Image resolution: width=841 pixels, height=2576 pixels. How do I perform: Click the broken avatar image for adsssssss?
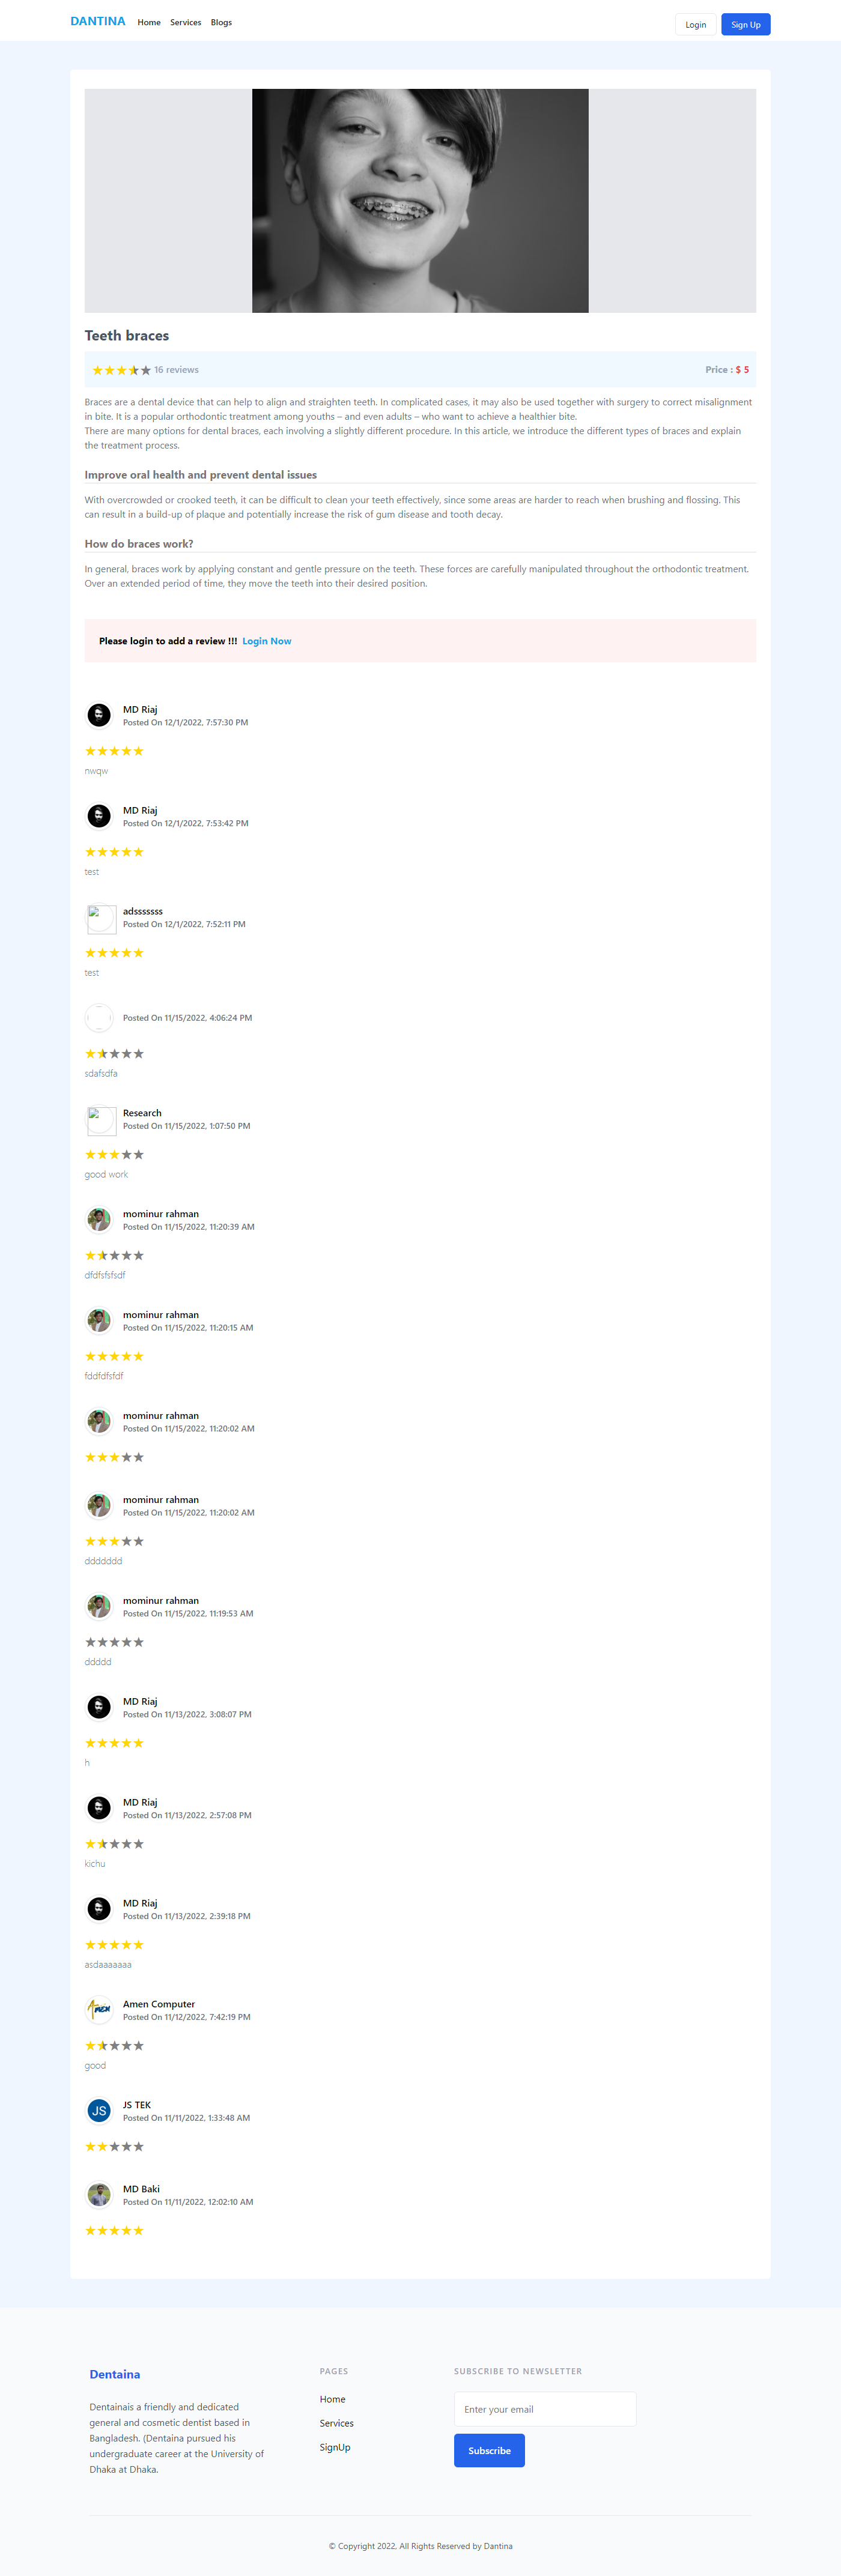[x=101, y=918]
